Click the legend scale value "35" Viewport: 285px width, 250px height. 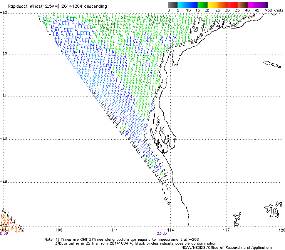pos(237,10)
